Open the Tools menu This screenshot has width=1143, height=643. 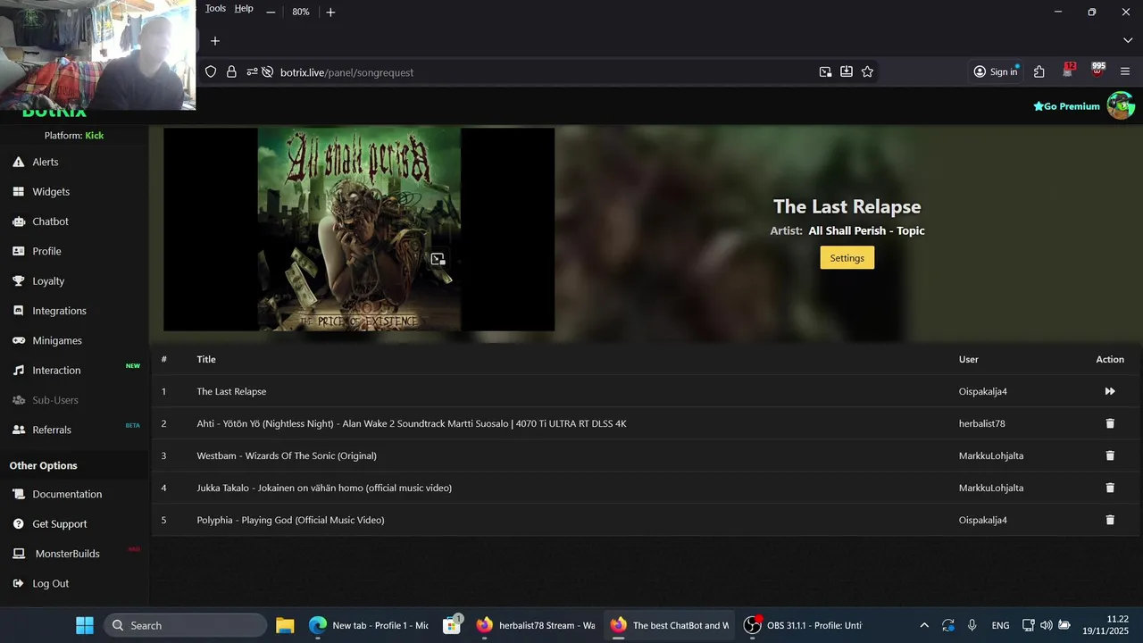(215, 9)
